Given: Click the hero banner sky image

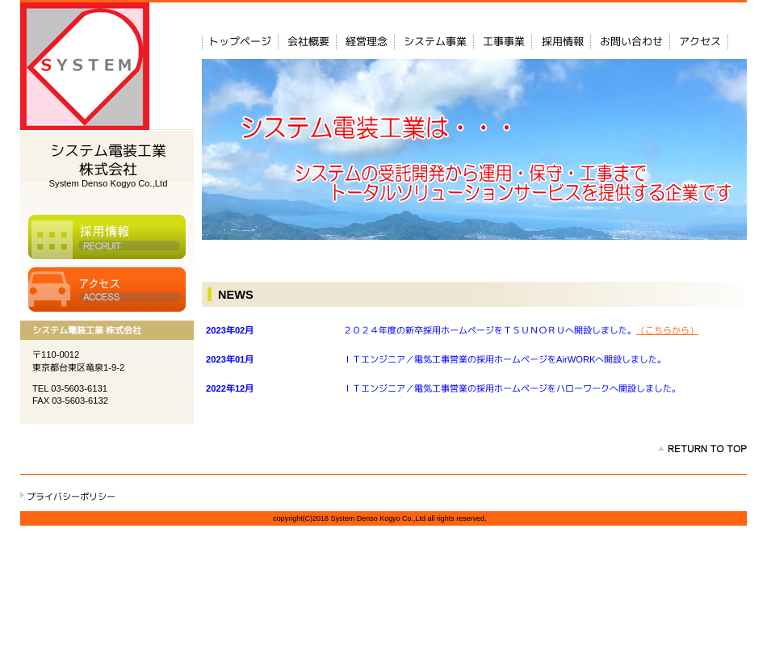Looking at the screenshot, I should [x=474, y=89].
